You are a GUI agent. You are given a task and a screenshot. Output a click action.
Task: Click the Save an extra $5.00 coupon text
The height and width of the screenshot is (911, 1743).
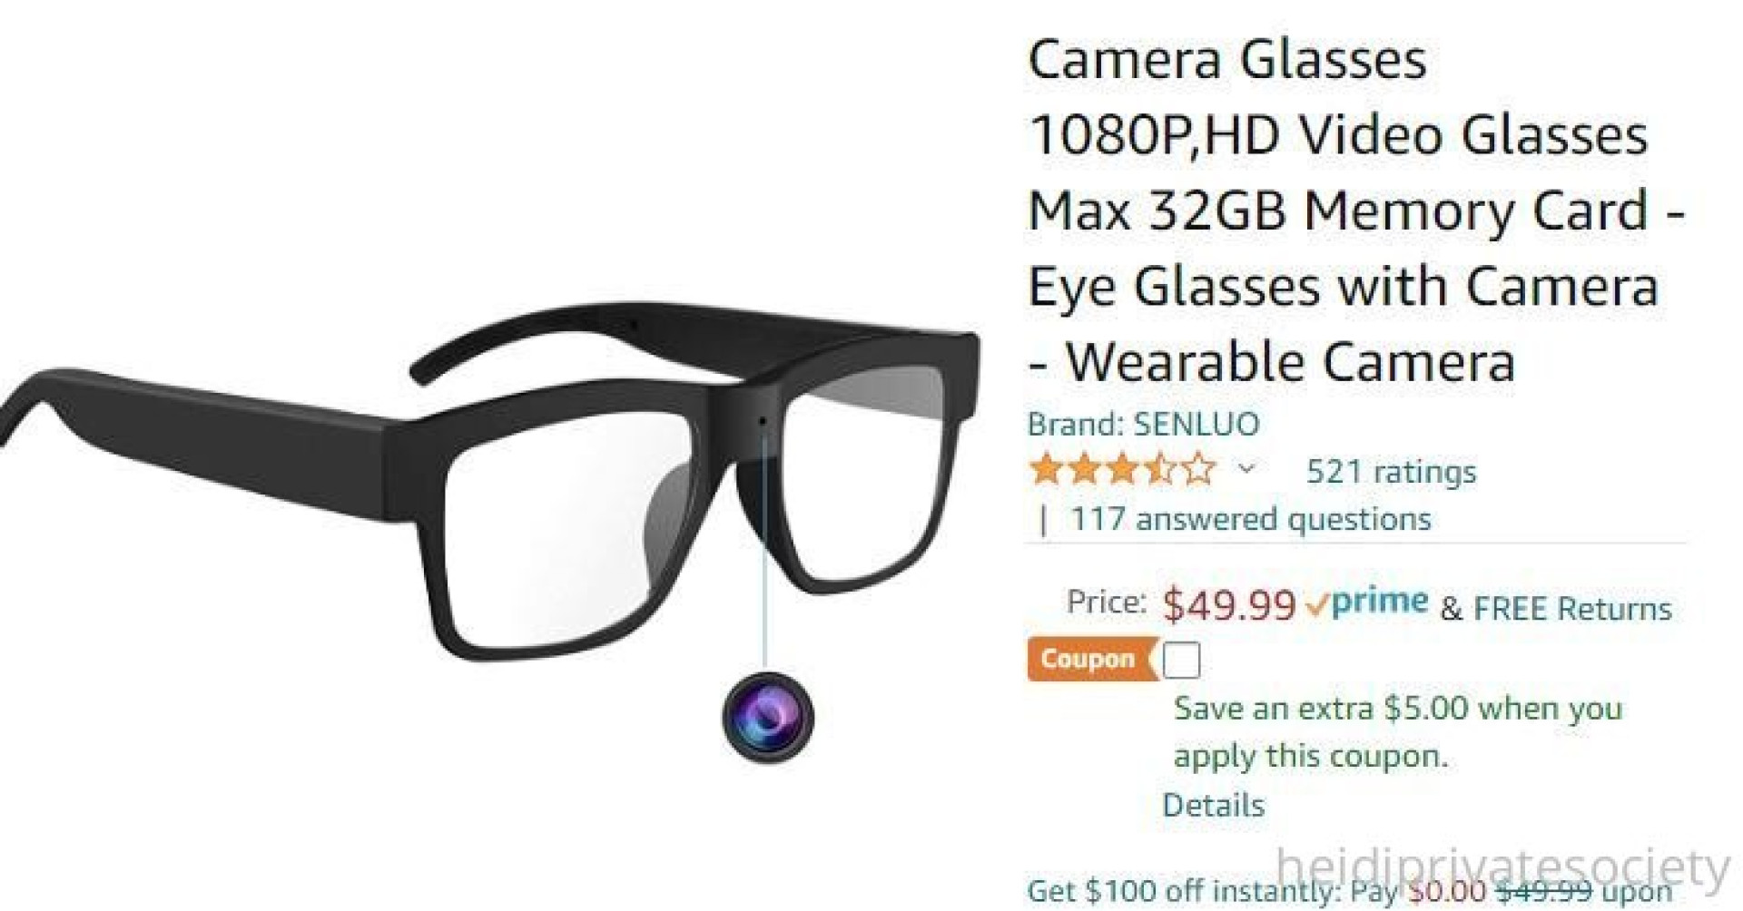point(1398,731)
